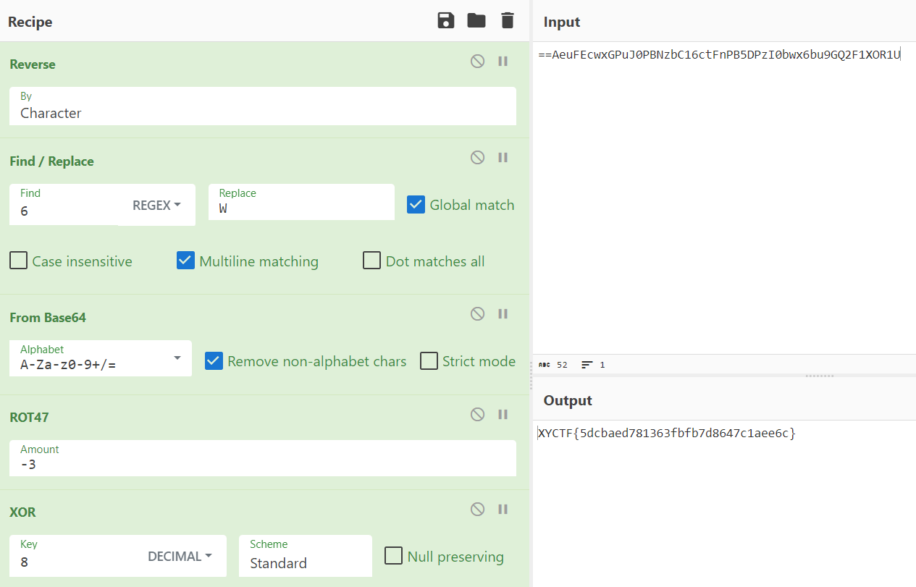
Task: Click the Replace text field
Action: point(301,208)
